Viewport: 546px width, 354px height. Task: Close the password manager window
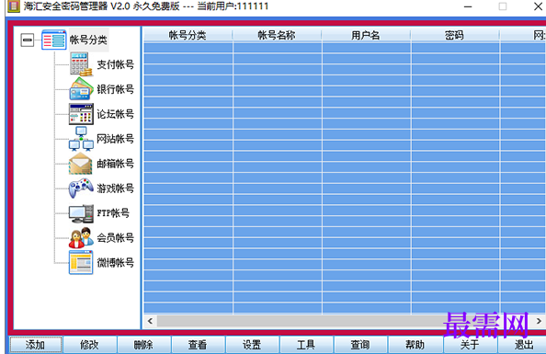click(538, 6)
